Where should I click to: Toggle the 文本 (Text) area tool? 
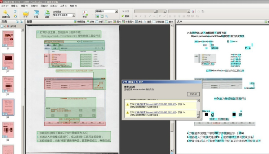(x=109, y=22)
